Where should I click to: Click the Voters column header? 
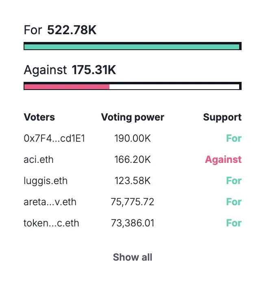[x=39, y=117]
